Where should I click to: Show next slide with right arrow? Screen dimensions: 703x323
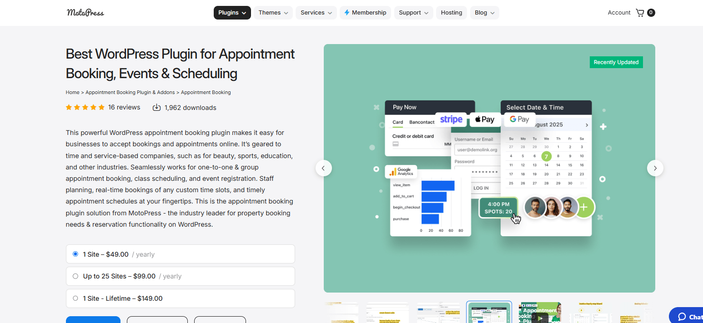(655, 168)
